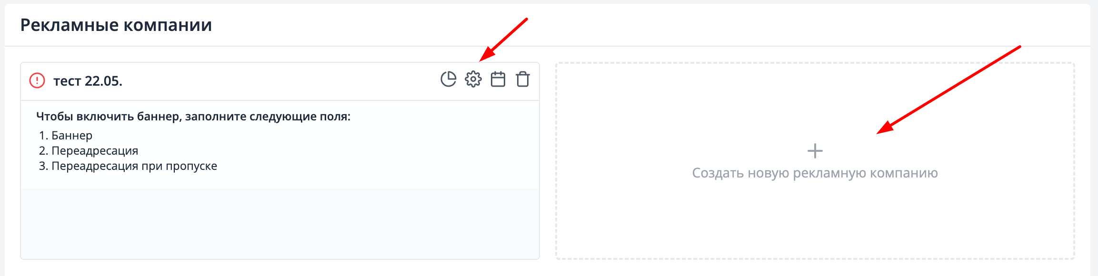This screenshot has height=276, width=1098.
Task: Click "Создать новую рекламную компанию" label
Action: point(815,173)
